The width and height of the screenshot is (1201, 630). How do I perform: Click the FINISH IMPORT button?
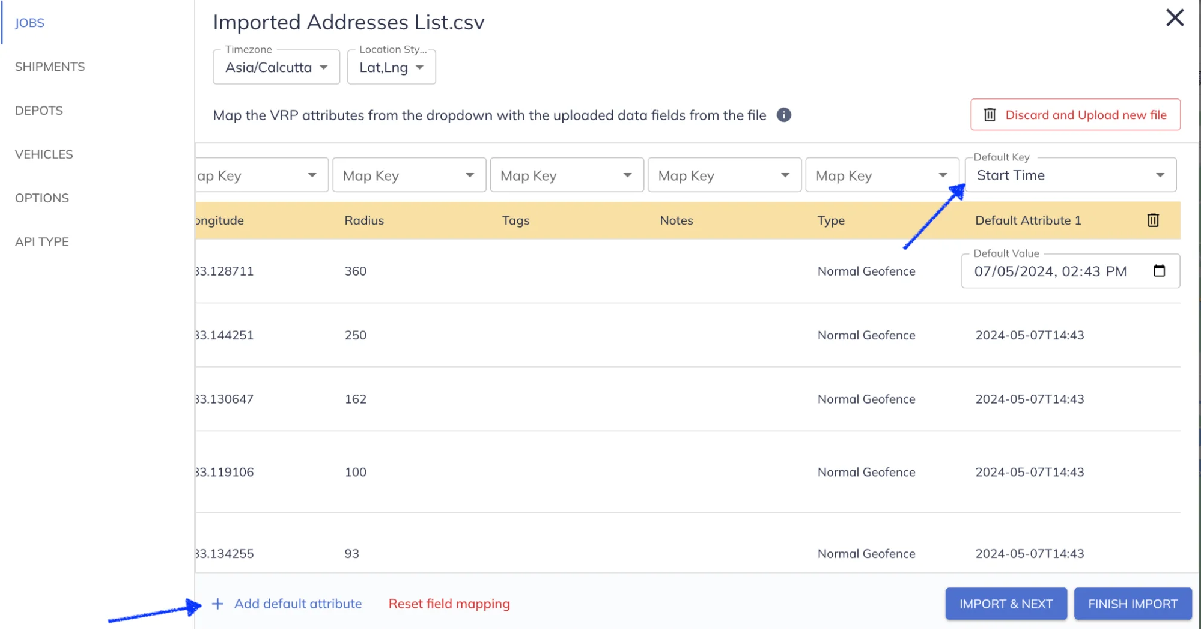tap(1133, 604)
